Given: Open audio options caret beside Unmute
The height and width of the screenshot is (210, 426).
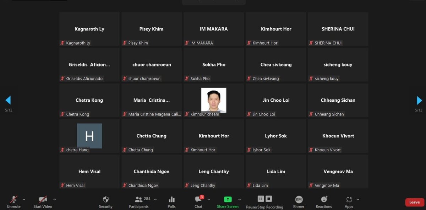Looking at the screenshot, I should (24, 199).
